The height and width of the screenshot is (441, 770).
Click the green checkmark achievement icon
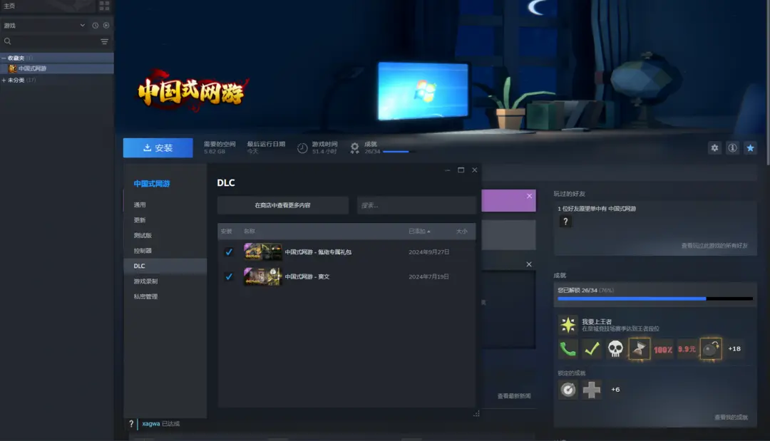592,349
